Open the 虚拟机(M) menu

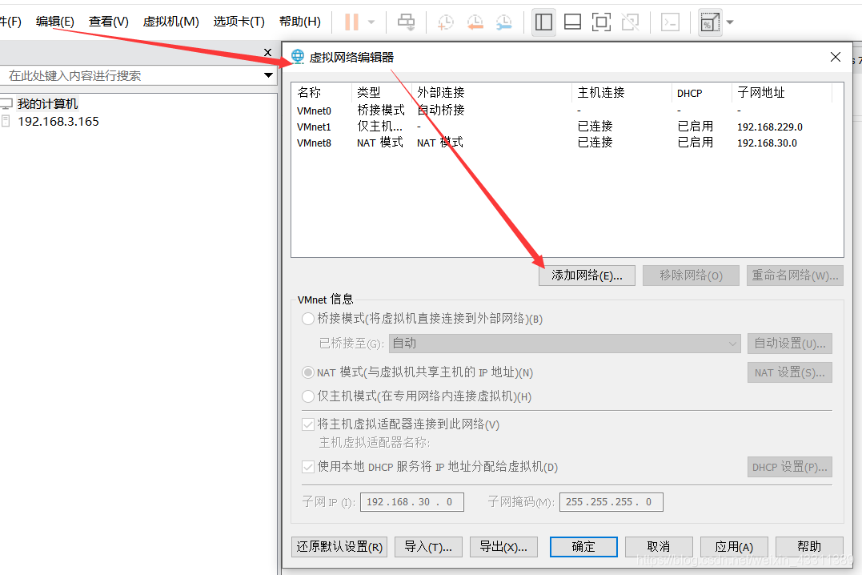click(x=171, y=22)
